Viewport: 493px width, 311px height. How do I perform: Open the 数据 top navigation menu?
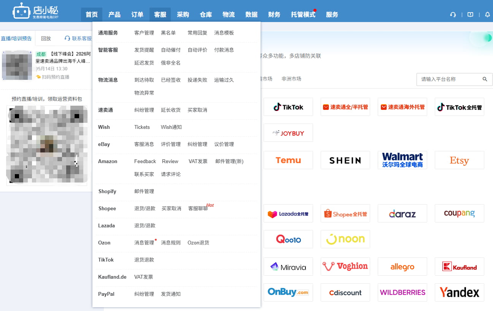point(251,14)
